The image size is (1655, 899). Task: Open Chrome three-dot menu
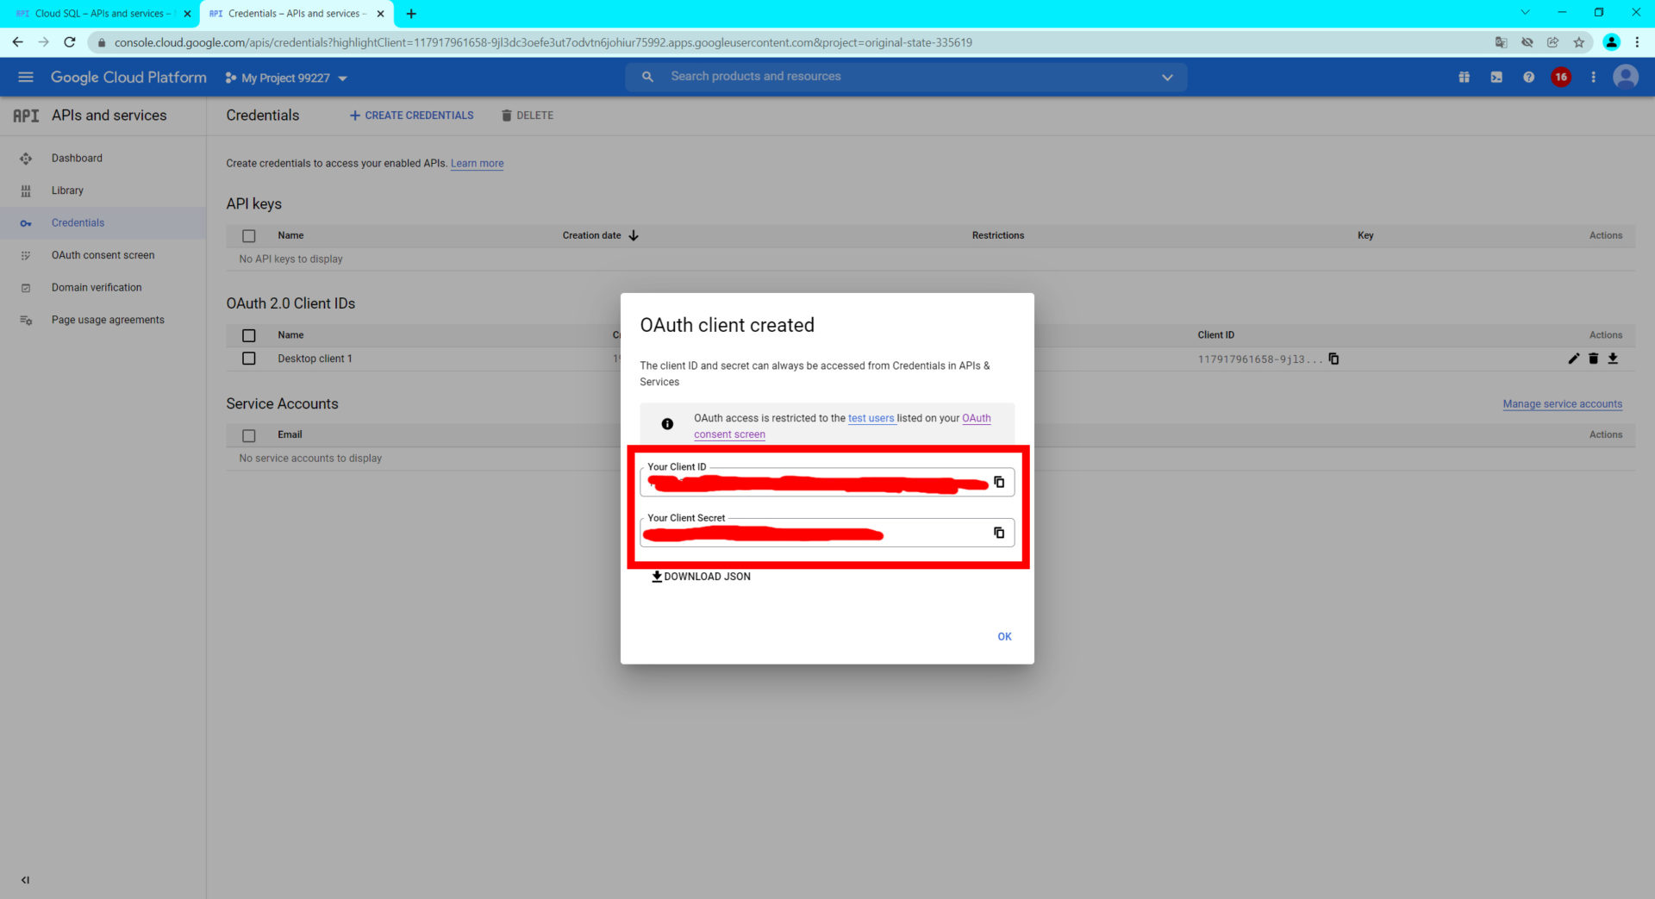[1637, 42]
